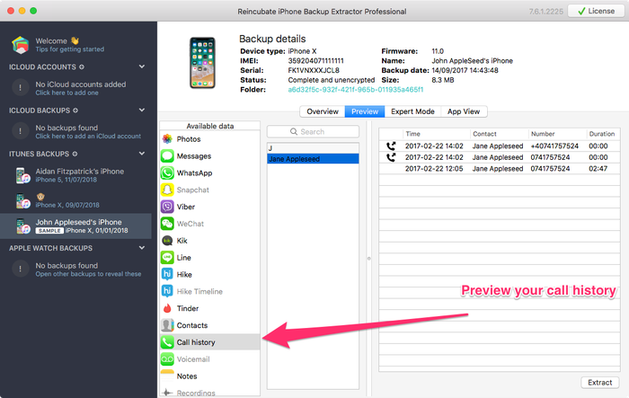This screenshot has width=629, height=398.
Task: Click the Hike app icon
Action: [167, 275]
